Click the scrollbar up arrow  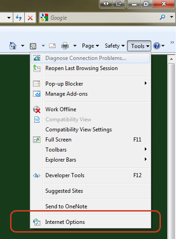[171, 59]
